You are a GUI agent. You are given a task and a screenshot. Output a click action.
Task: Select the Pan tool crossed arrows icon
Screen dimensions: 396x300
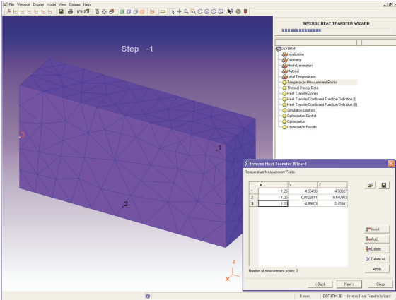(180, 11)
